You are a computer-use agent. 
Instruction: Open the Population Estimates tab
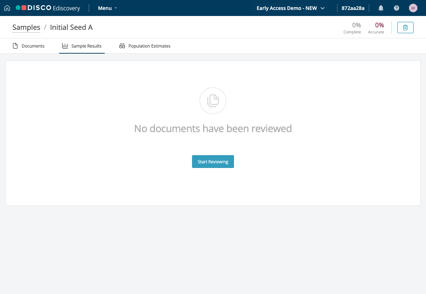point(145,46)
